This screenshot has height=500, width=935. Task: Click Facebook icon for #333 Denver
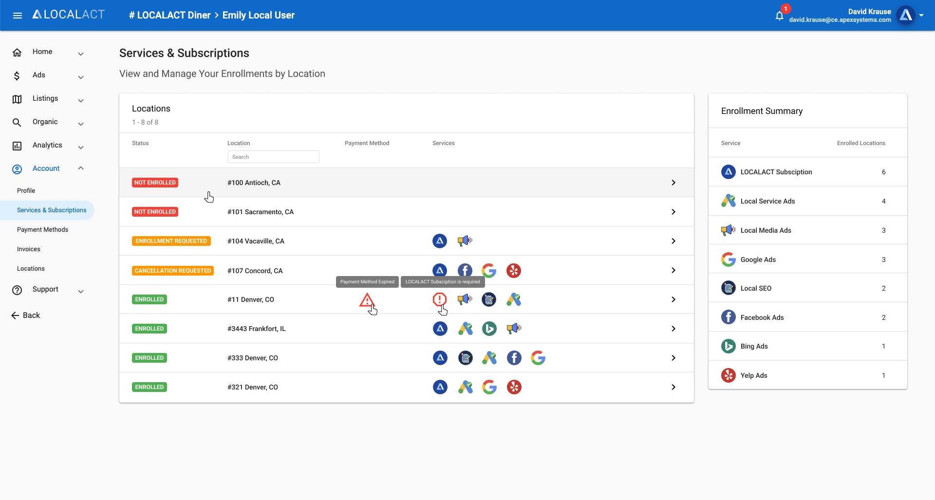tap(514, 358)
